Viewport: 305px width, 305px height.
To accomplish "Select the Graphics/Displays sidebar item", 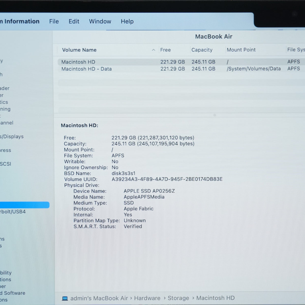I will coord(12,136).
